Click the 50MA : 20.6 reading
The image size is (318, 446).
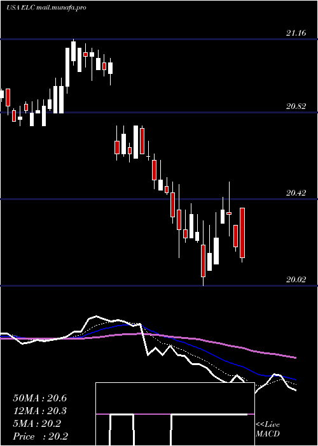click(x=40, y=398)
